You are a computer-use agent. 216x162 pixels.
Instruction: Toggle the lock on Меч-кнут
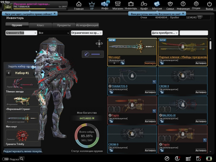[122, 63]
